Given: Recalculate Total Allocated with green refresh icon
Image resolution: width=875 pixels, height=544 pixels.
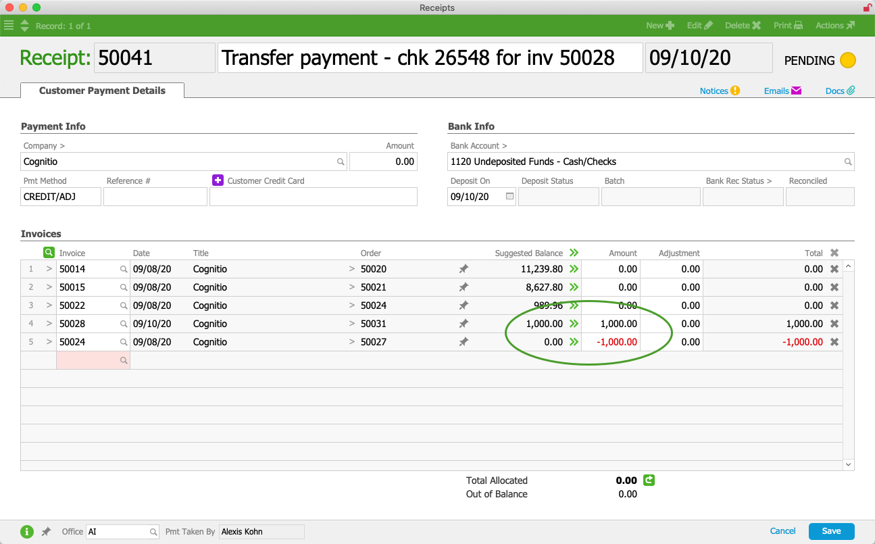Looking at the screenshot, I should 649,480.
